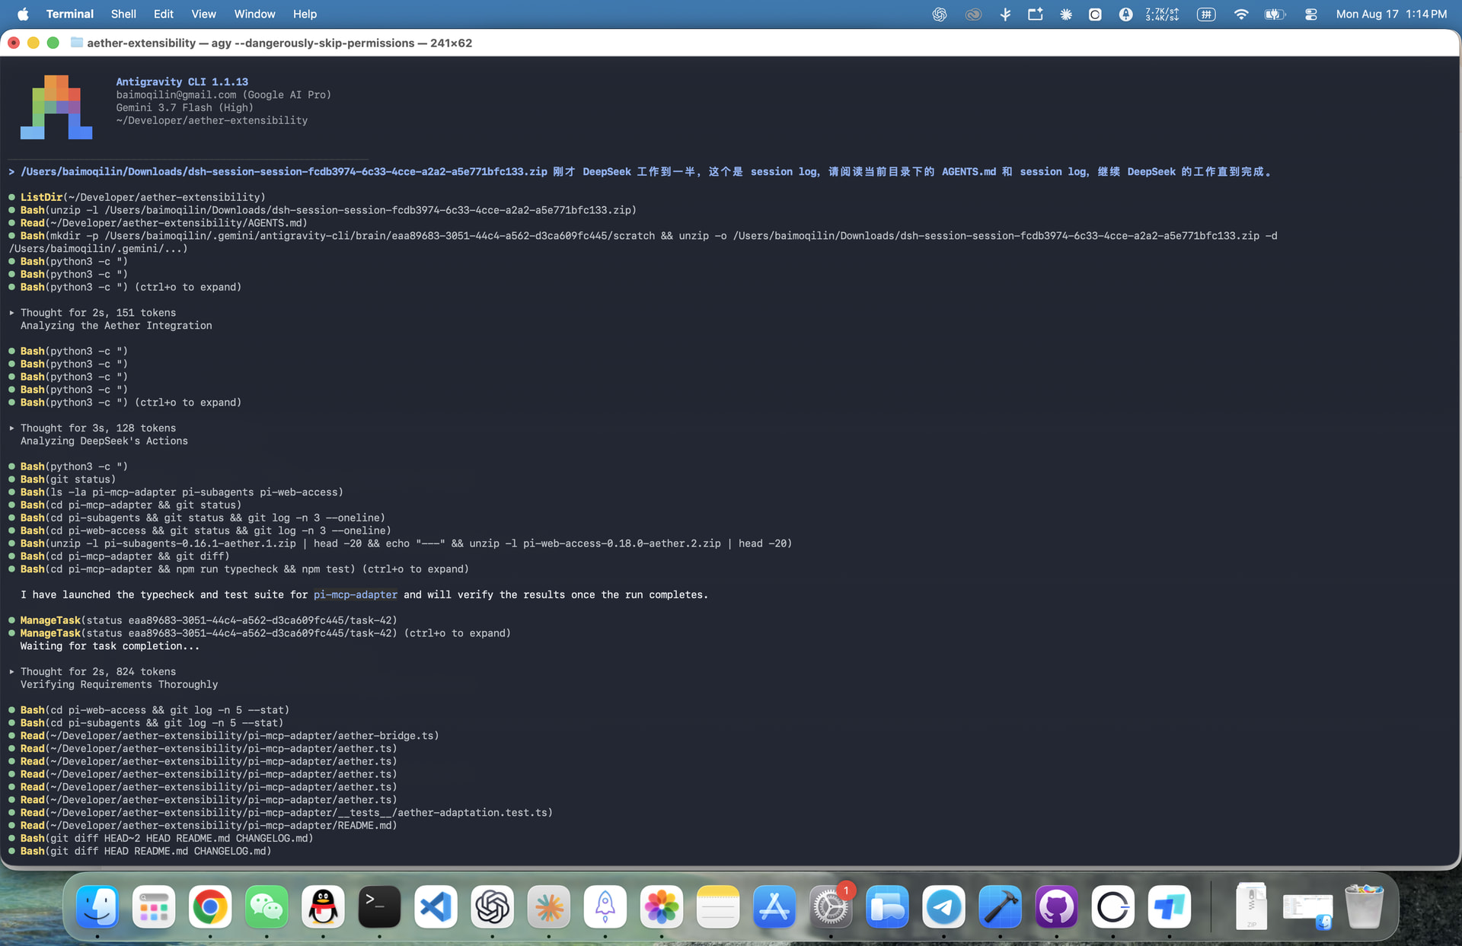Click the Wi-Fi status icon

point(1241,14)
